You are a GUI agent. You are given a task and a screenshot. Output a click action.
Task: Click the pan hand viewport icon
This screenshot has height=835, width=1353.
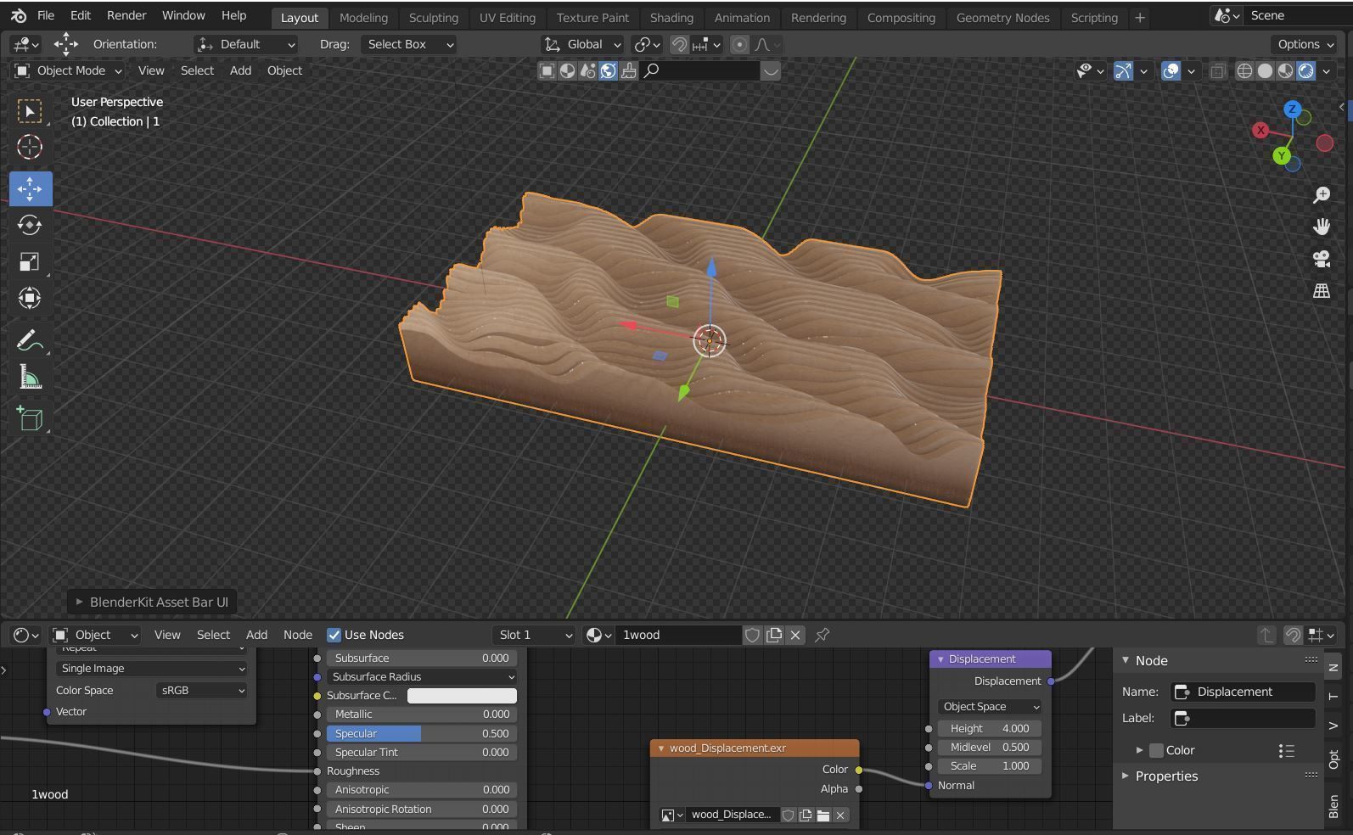coord(1322,227)
